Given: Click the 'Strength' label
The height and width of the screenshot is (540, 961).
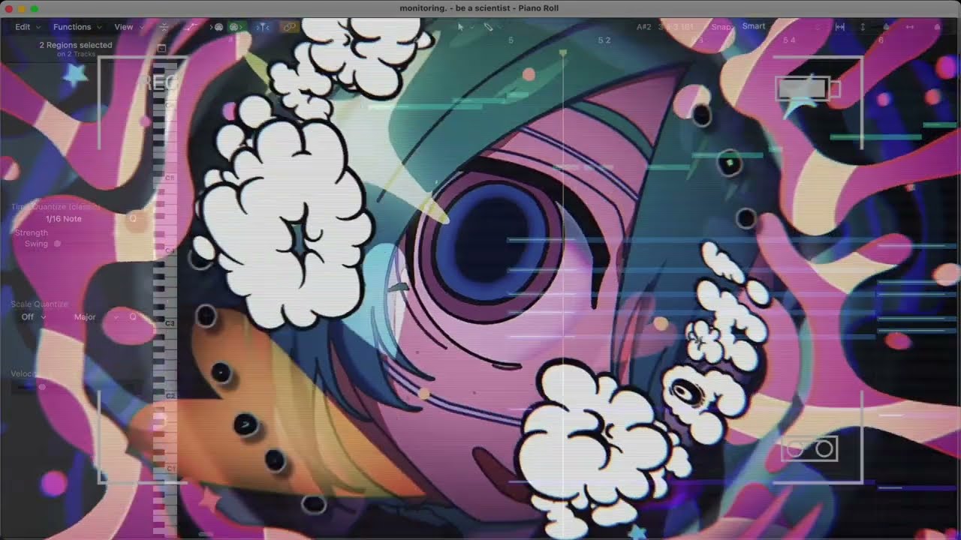Looking at the screenshot, I should click(32, 233).
